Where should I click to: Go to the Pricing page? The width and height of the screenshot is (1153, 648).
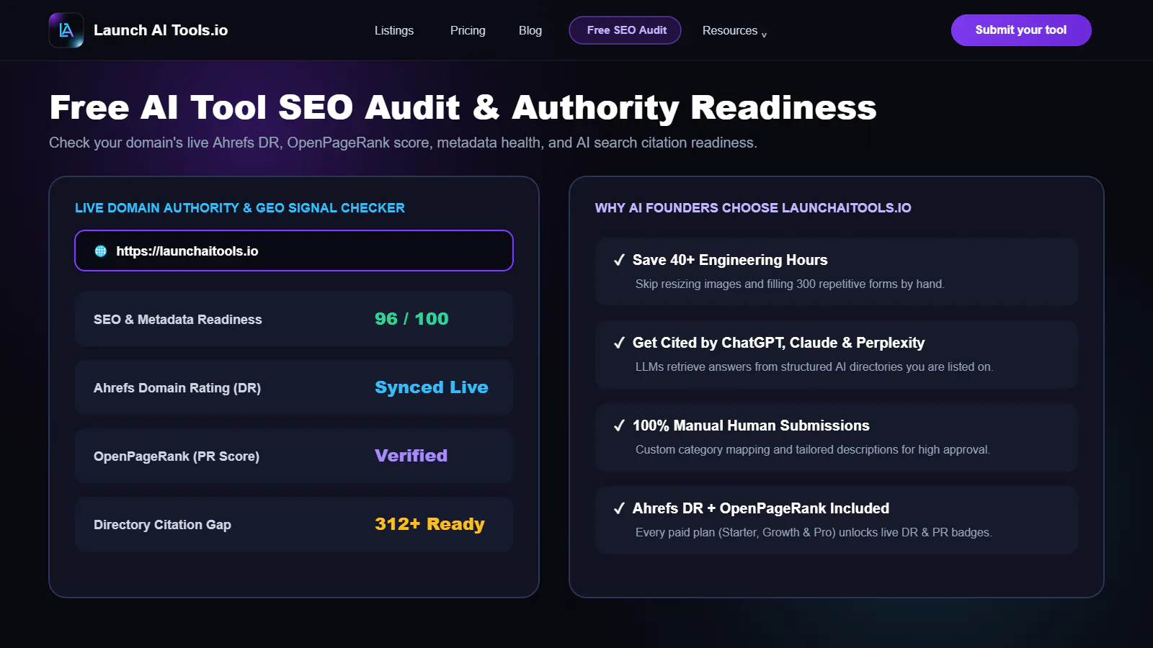(x=468, y=30)
